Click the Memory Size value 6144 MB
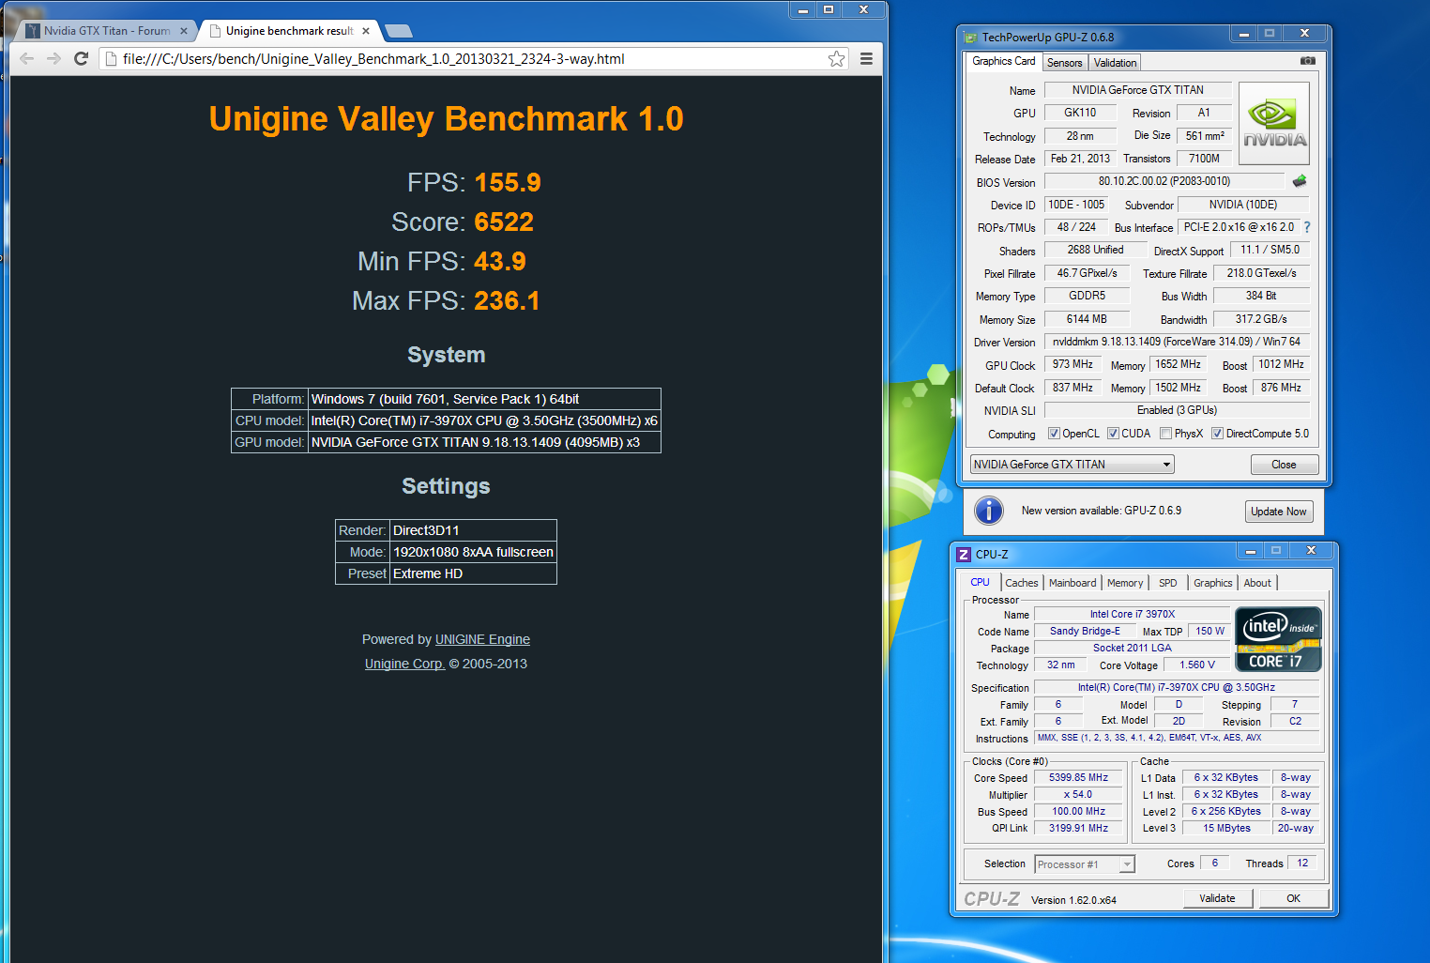This screenshot has height=963, width=1430. click(x=1087, y=319)
